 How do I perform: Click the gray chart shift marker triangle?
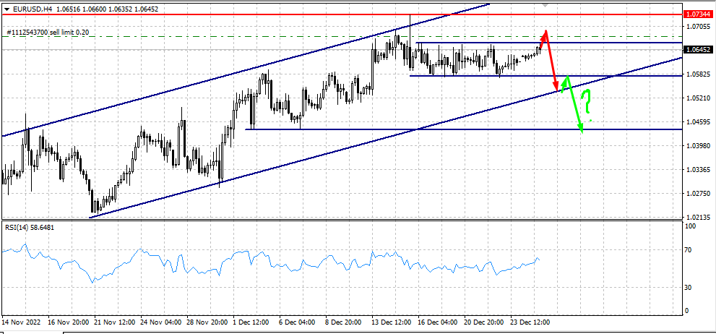(x=544, y=5)
